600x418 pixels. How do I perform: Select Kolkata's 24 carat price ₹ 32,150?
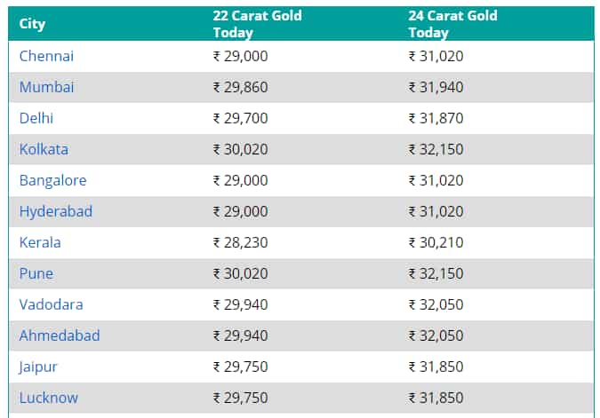[436, 149]
